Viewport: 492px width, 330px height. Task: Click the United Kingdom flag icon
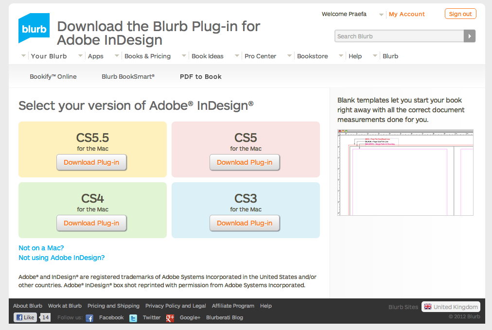point(428,307)
